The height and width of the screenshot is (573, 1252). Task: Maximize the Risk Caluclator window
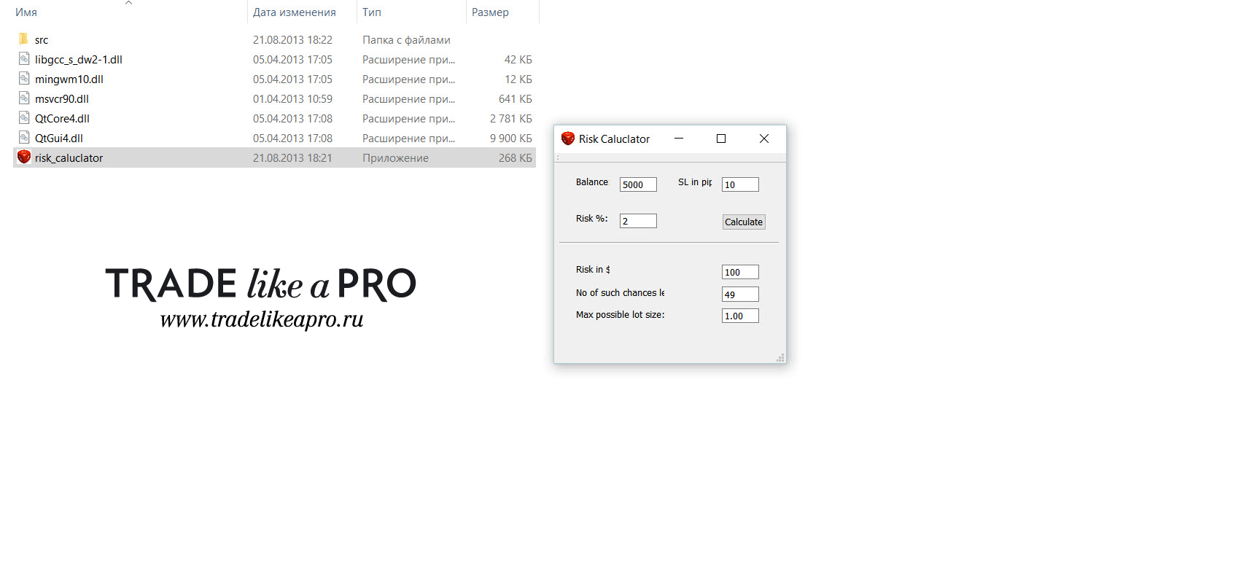pyautogui.click(x=721, y=139)
